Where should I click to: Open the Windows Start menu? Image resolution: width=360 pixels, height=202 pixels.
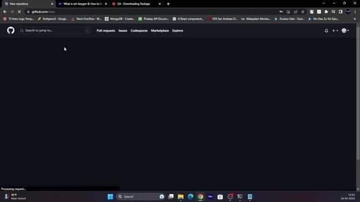click(x=110, y=197)
